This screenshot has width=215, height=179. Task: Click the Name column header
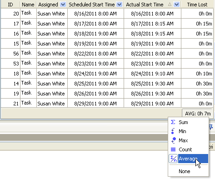point(28,5)
